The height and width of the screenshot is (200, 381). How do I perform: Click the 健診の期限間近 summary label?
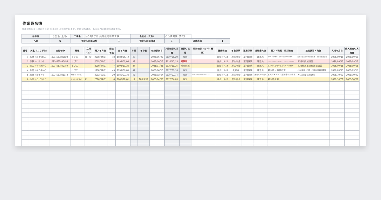[147, 41]
